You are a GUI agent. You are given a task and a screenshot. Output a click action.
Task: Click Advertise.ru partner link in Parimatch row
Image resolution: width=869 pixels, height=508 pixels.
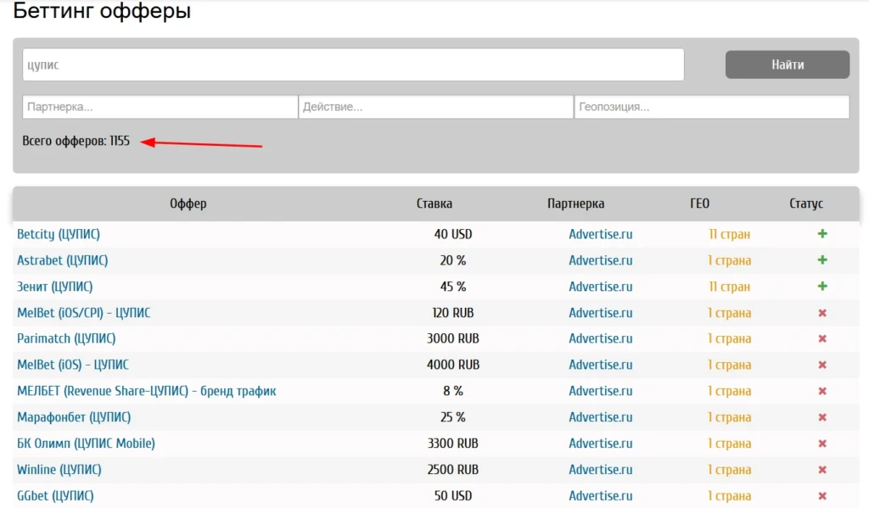point(600,338)
